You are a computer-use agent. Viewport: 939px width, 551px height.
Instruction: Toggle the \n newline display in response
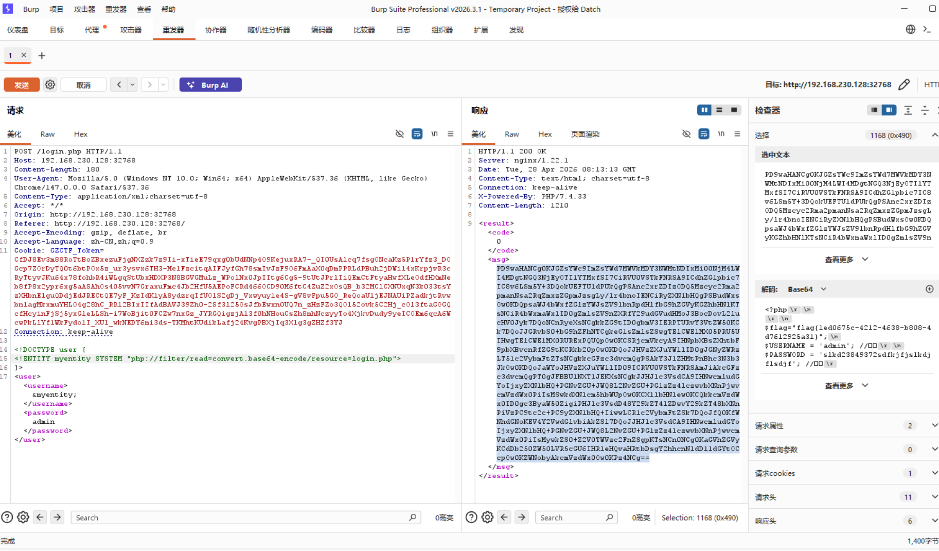[721, 134]
